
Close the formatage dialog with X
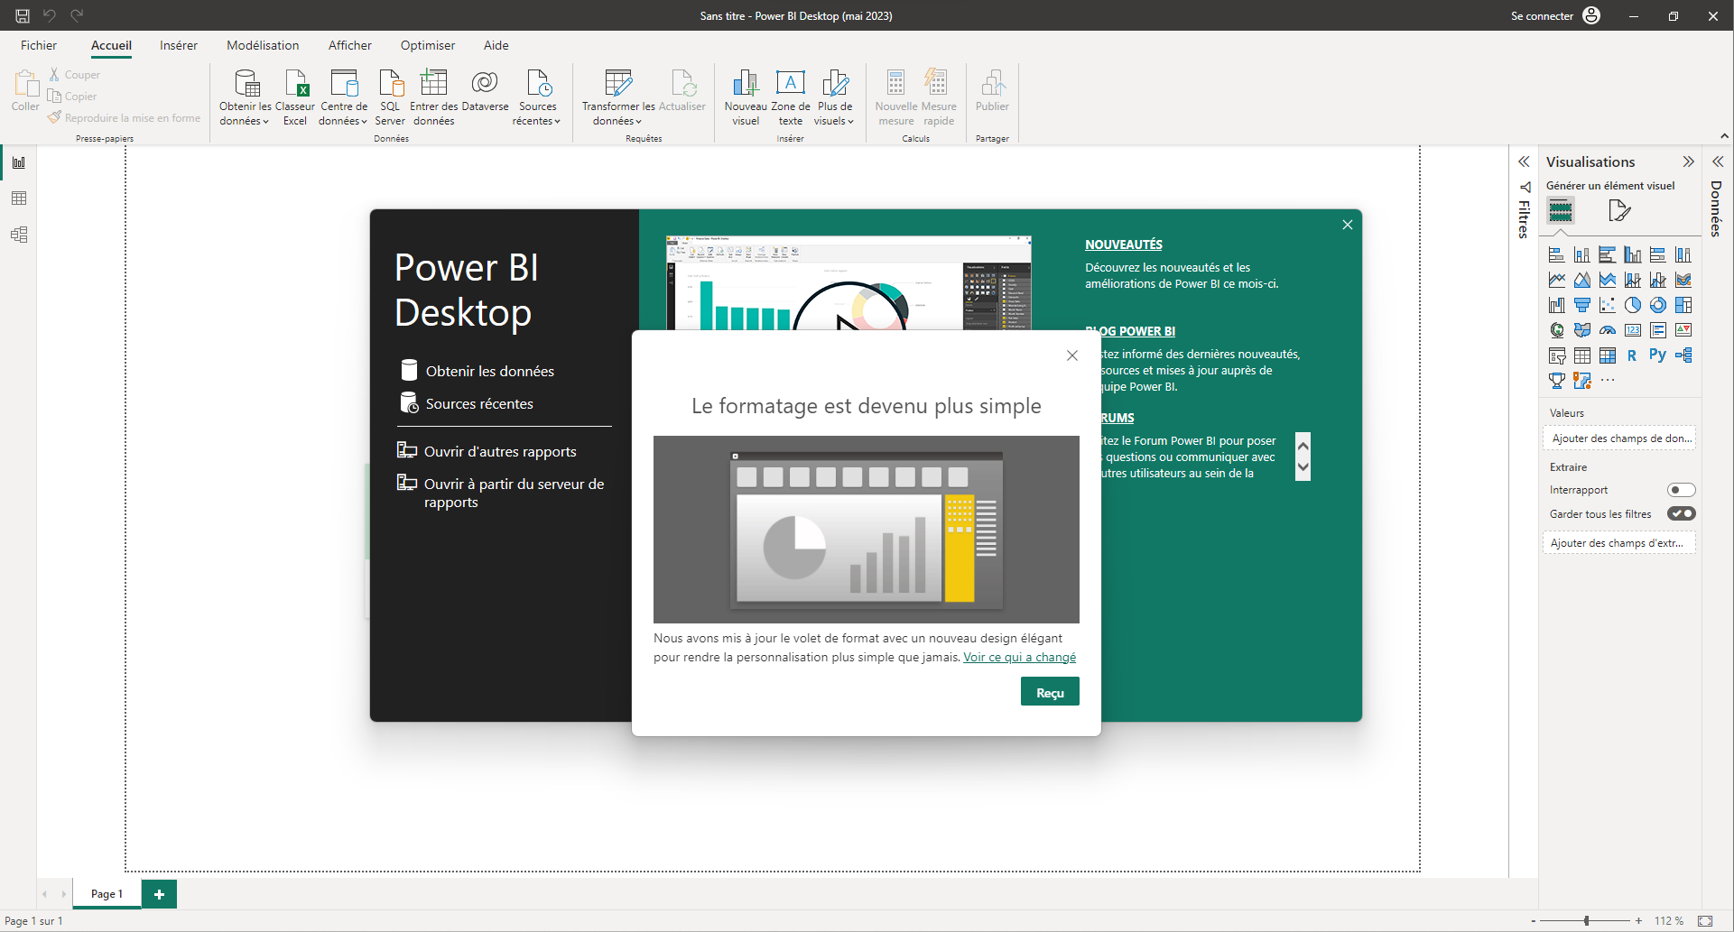1072,355
